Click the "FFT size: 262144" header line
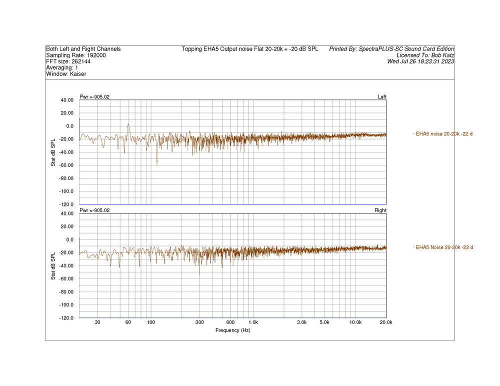Viewport: 500px width, 386px height. coord(68,61)
